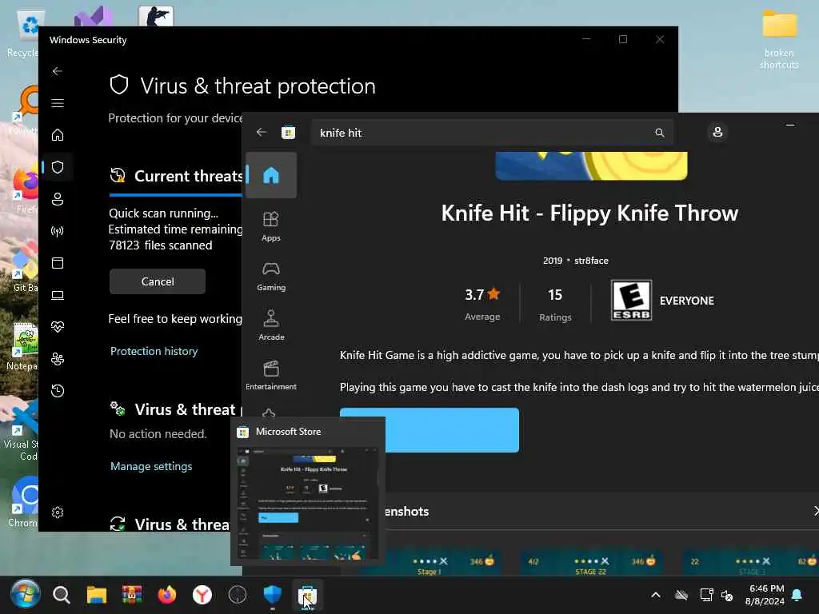Show hidden tray icons chevron
The height and width of the screenshot is (614, 819).
(656, 595)
